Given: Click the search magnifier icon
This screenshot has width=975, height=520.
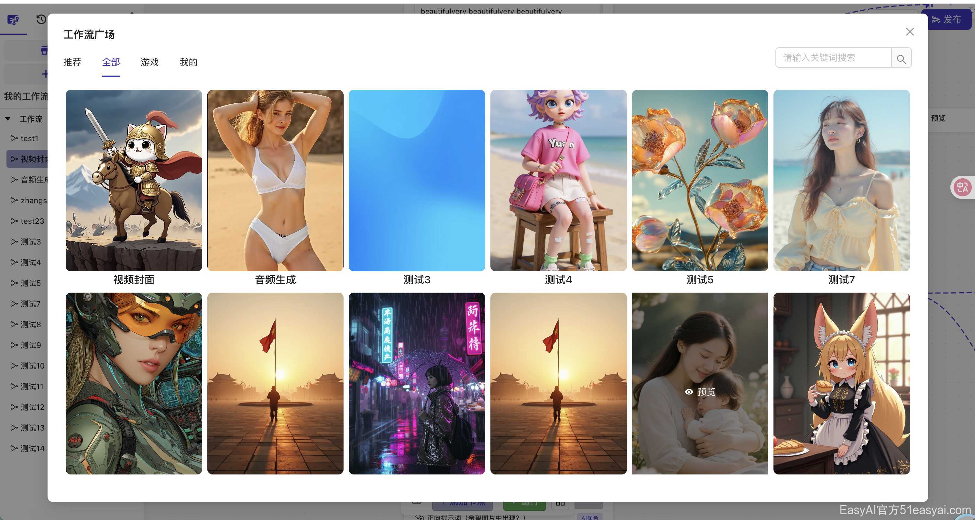Looking at the screenshot, I should 901,59.
